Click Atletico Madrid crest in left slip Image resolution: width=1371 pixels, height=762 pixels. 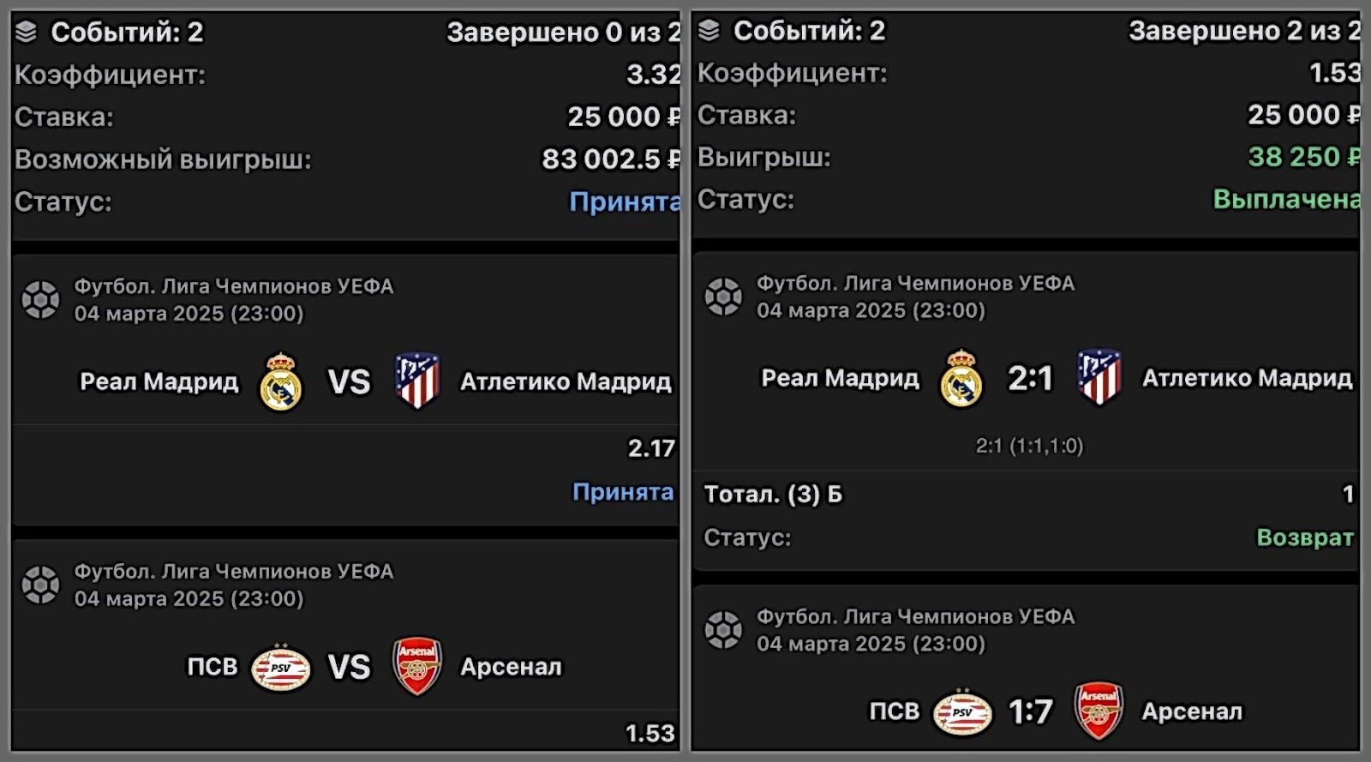coord(417,381)
